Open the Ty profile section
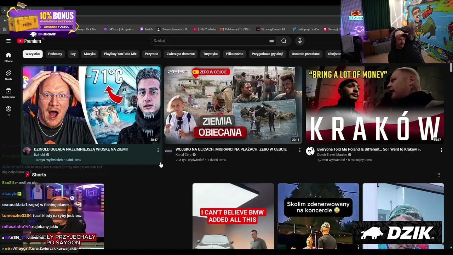The image size is (453, 255). tap(8, 111)
